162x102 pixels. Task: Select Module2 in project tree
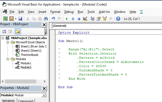[26, 67]
